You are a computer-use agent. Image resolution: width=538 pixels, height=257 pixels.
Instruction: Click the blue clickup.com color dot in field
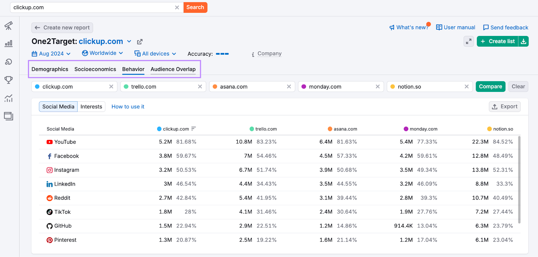click(37, 87)
